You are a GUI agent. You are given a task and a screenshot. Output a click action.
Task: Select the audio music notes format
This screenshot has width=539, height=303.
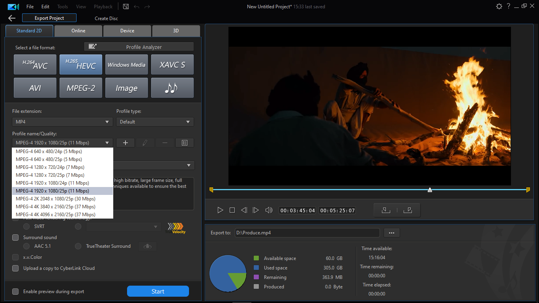[172, 88]
